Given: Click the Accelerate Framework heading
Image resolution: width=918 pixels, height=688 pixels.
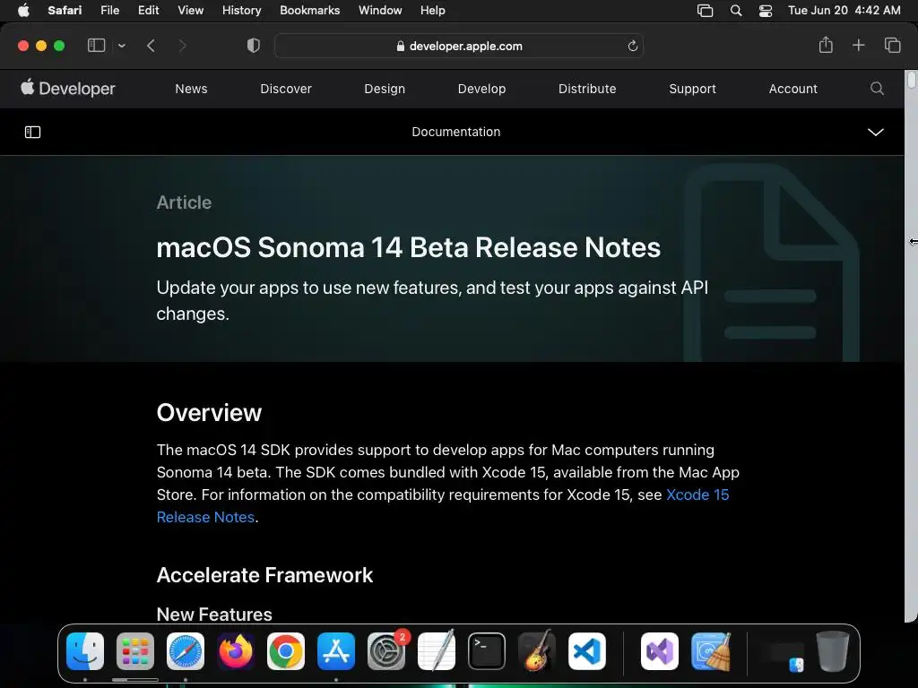Looking at the screenshot, I should [x=264, y=575].
